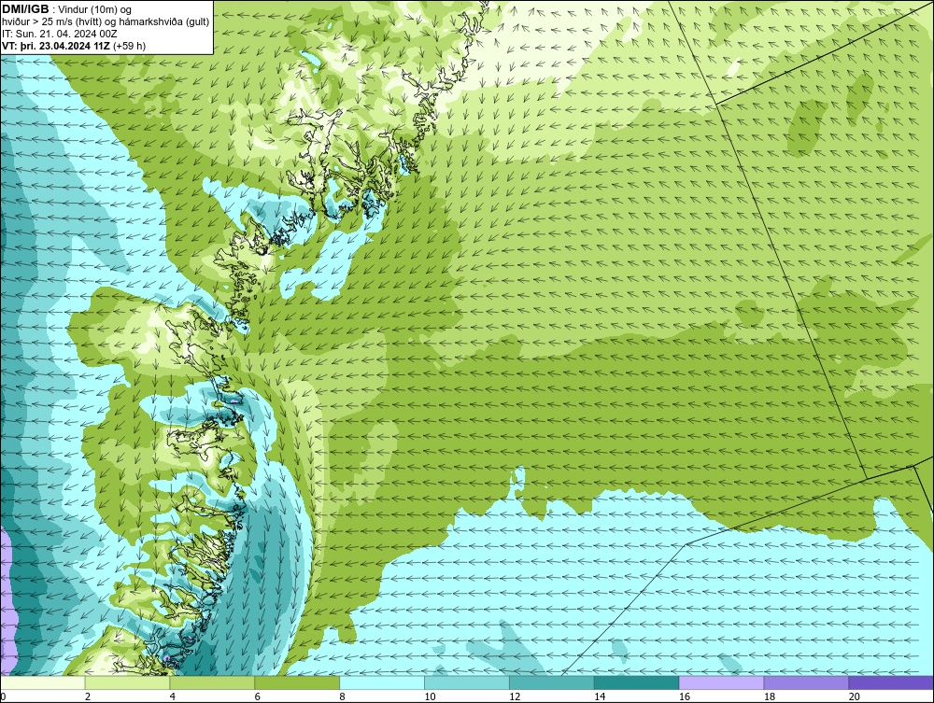Click the 4–6 m/s light green legend swatch
Image resolution: width=934 pixels, height=703 pixels.
[x=212, y=682]
